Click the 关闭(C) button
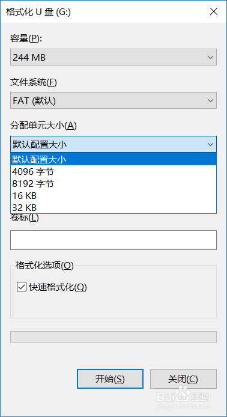Viewport: 227px width, 417px height. coord(183,379)
